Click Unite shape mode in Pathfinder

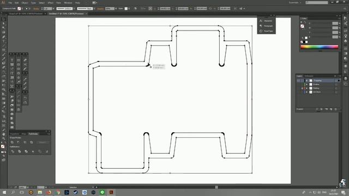[12, 142]
